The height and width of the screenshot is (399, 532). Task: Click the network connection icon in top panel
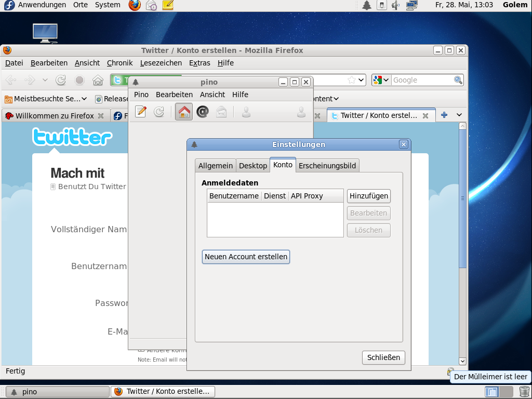(x=411, y=5)
